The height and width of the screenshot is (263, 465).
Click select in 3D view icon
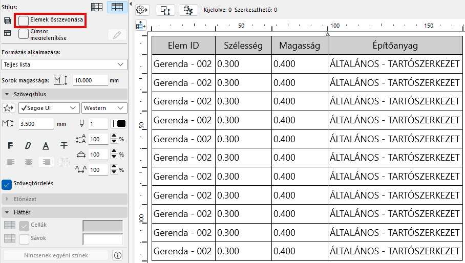coord(188,10)
